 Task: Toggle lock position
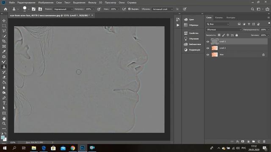tap(228, 35)
